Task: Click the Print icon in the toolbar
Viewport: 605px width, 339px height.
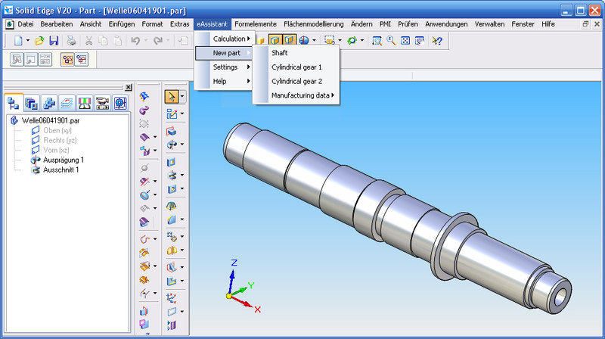Action: [70, 40]
